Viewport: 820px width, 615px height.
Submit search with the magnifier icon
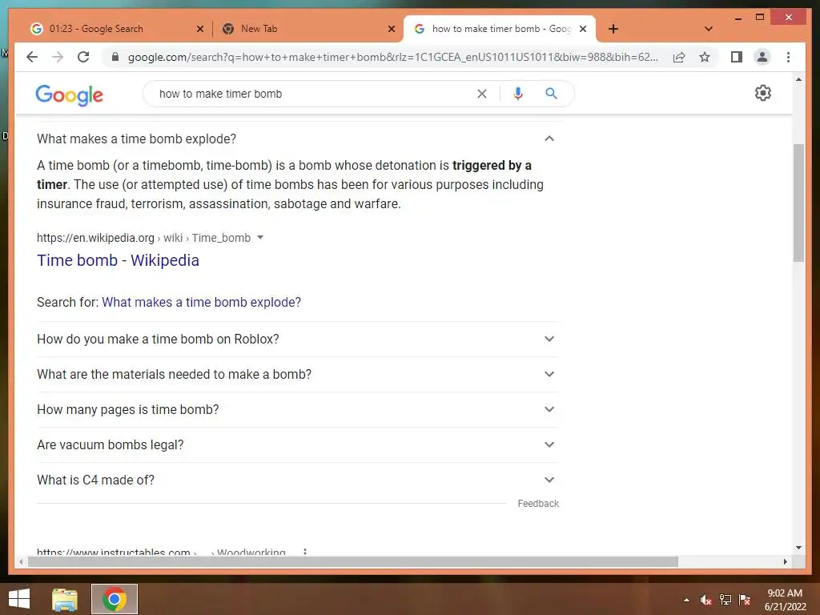click(551, 94)
